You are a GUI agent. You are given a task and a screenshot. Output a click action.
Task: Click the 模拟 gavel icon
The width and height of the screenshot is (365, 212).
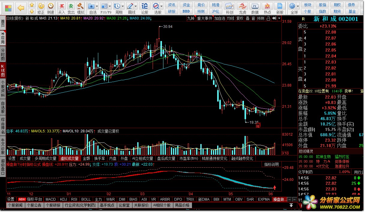click(81, 8)
